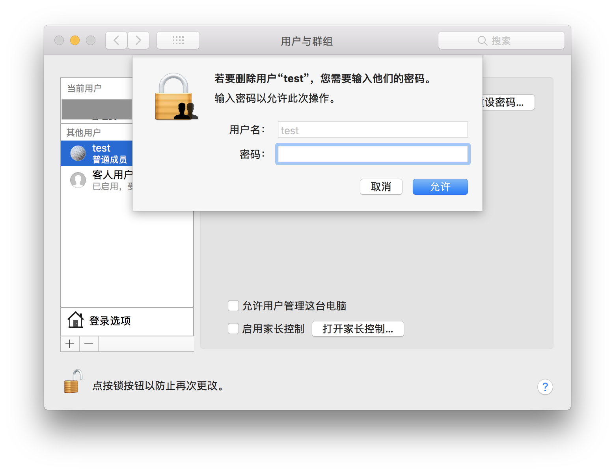Click the guest user silhouette avatar
Viewport: 615px width, 473px height.
pos(78,180)
